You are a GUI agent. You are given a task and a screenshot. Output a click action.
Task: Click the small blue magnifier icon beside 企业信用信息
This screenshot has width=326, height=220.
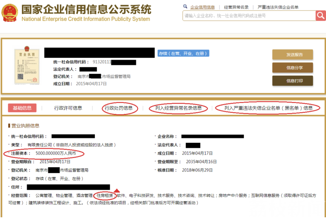point(185,6)
